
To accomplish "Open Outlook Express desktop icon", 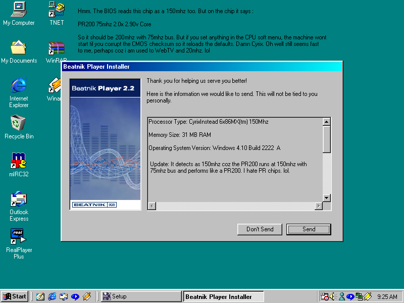I will [19, 199].
